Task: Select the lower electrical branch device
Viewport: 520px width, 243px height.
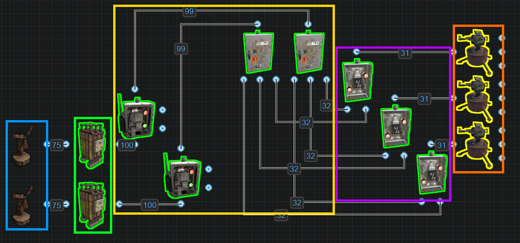Action: (x=182, y=177)
